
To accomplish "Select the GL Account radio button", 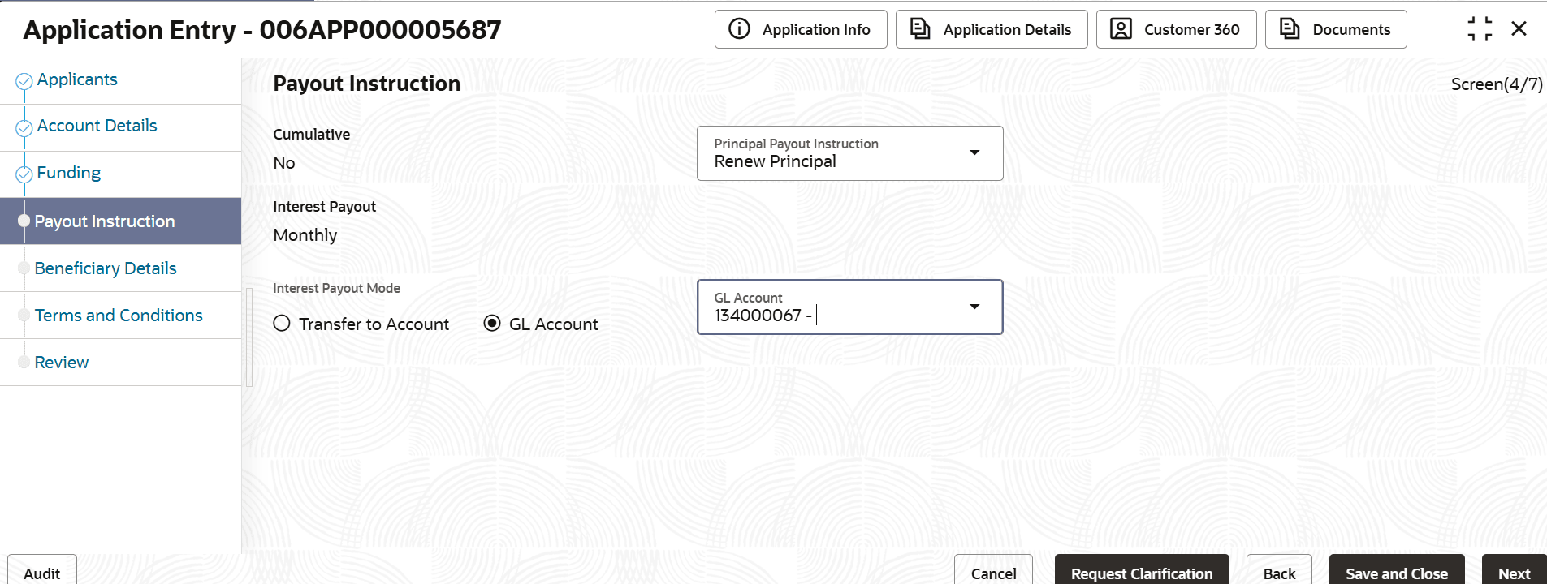I will point(492,324).
